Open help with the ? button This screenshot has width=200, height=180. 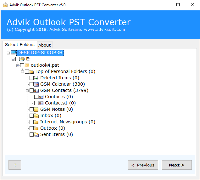click(15, 165)
